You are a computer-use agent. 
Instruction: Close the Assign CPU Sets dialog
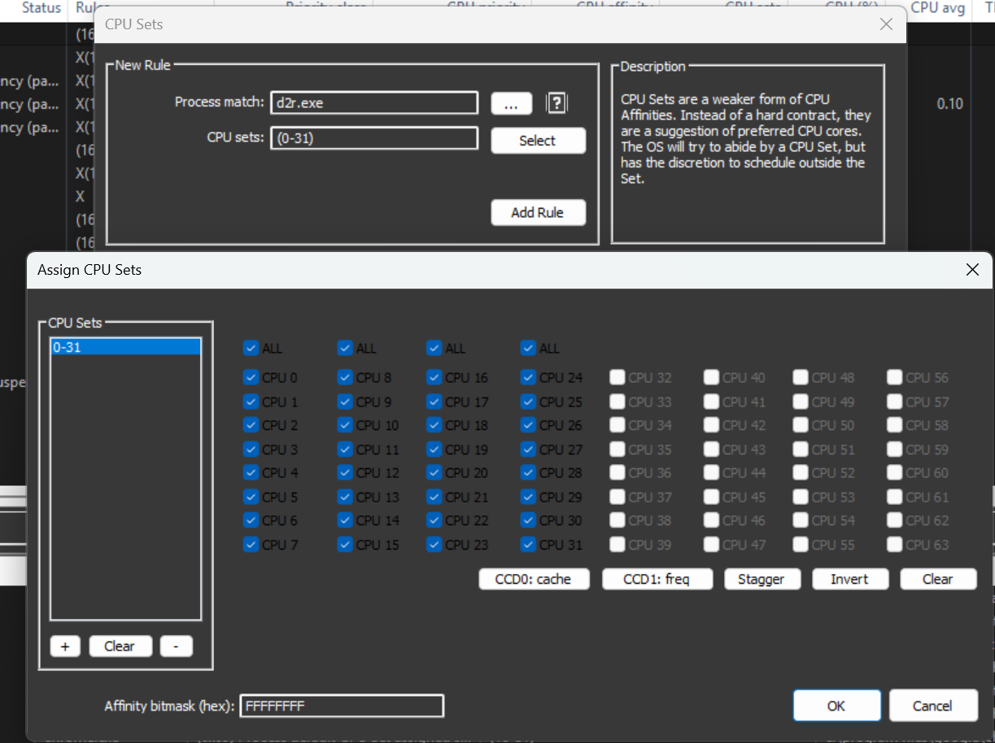click(972, 270)
